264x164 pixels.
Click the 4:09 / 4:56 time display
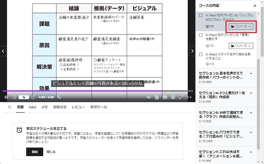point(46,97)
